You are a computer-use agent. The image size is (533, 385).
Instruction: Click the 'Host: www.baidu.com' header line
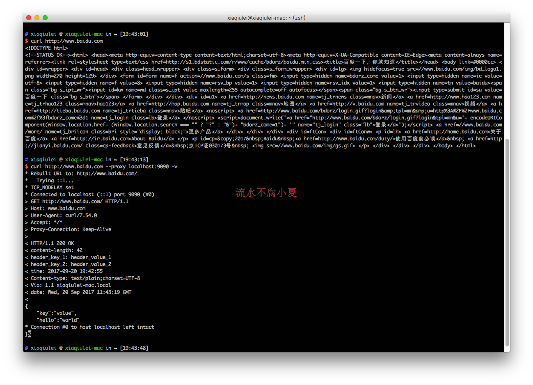click(55, 209)
